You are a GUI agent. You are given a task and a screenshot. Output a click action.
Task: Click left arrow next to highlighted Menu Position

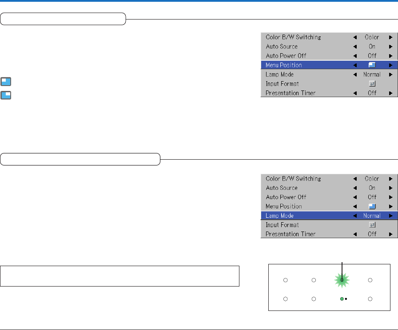354,65
